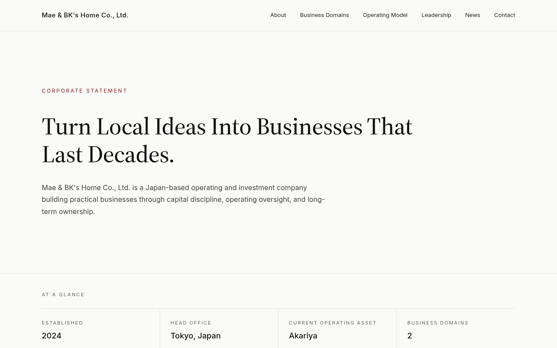Screen dimensions: 557x348
Task: Click the value "Akariya"
Action: tap(303, 336)
